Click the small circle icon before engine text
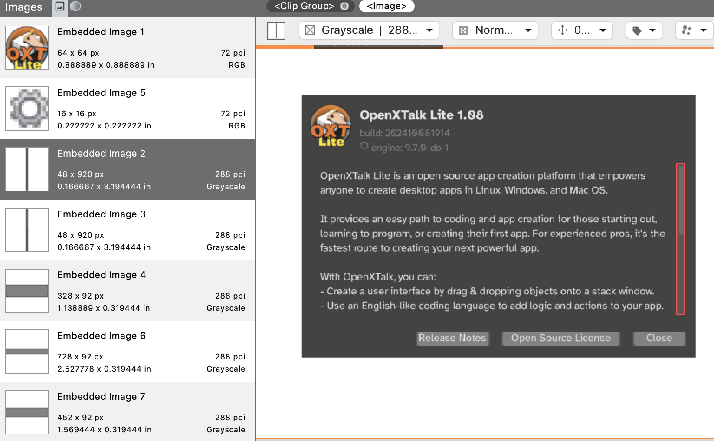Screen dimensions: 714x441 364,146
